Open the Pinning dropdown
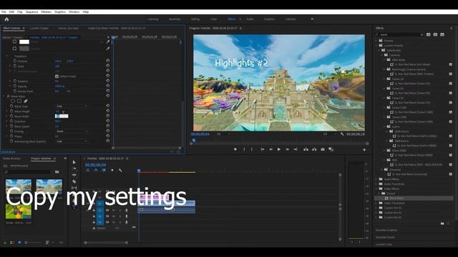 [x=72, y=131]
